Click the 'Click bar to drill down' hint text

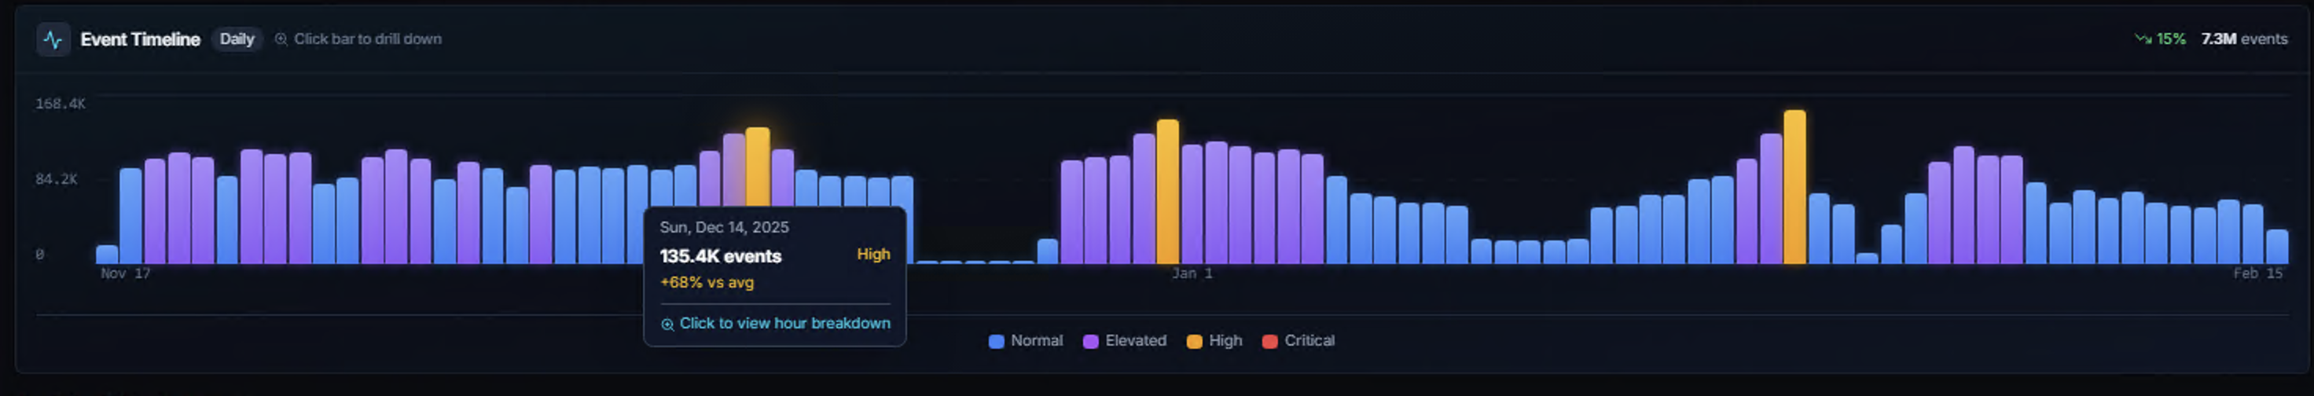(x=369, y=39)
